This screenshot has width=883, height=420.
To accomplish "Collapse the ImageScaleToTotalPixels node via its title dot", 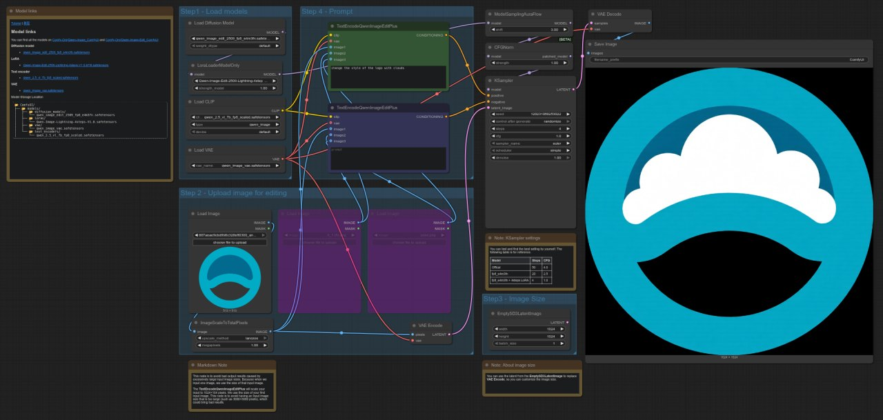I will pos(195,322).
